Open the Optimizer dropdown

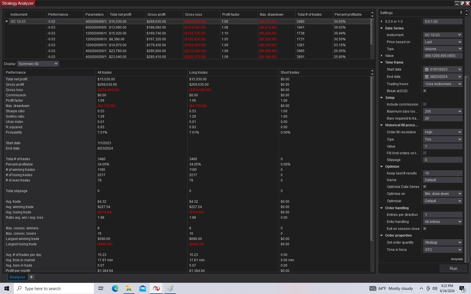pyautogui.click(x=443, y=201)
